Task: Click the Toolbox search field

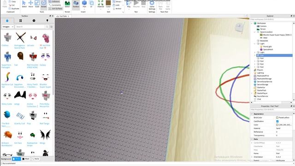Action: coord(30,27)
